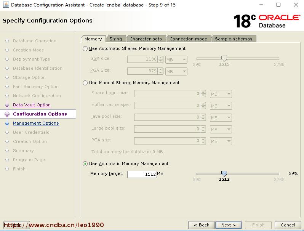Select Use Automatic Memory Management radio

point(85,164)
